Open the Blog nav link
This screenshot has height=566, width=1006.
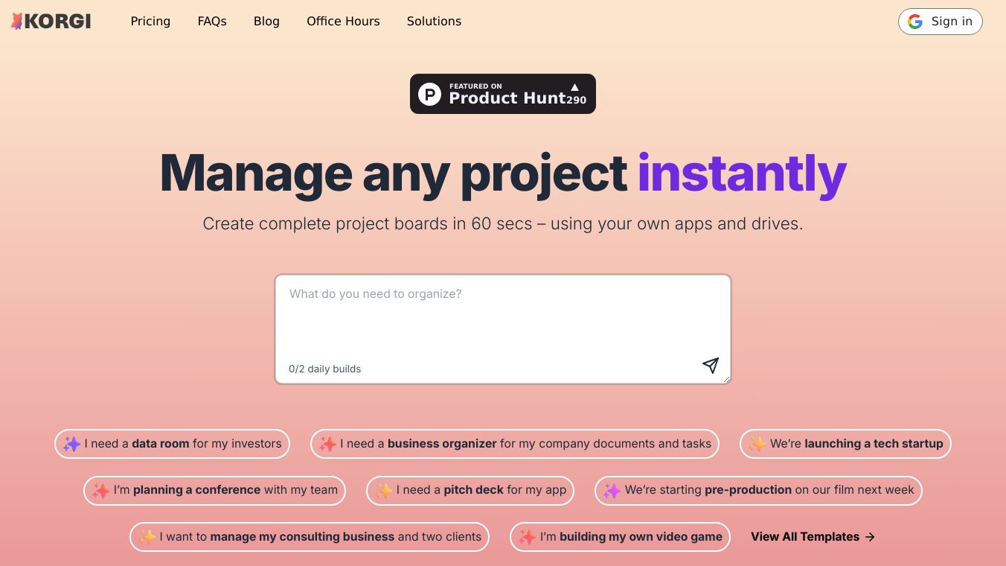(x=266, y=22)
